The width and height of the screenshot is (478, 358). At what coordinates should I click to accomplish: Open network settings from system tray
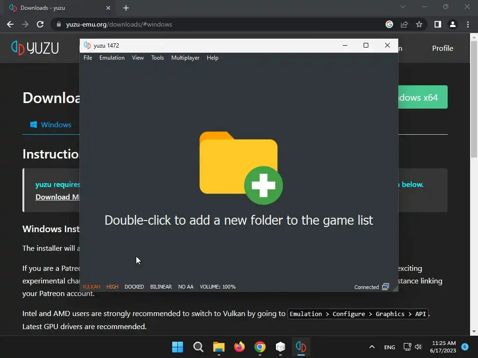coord(407,347)
